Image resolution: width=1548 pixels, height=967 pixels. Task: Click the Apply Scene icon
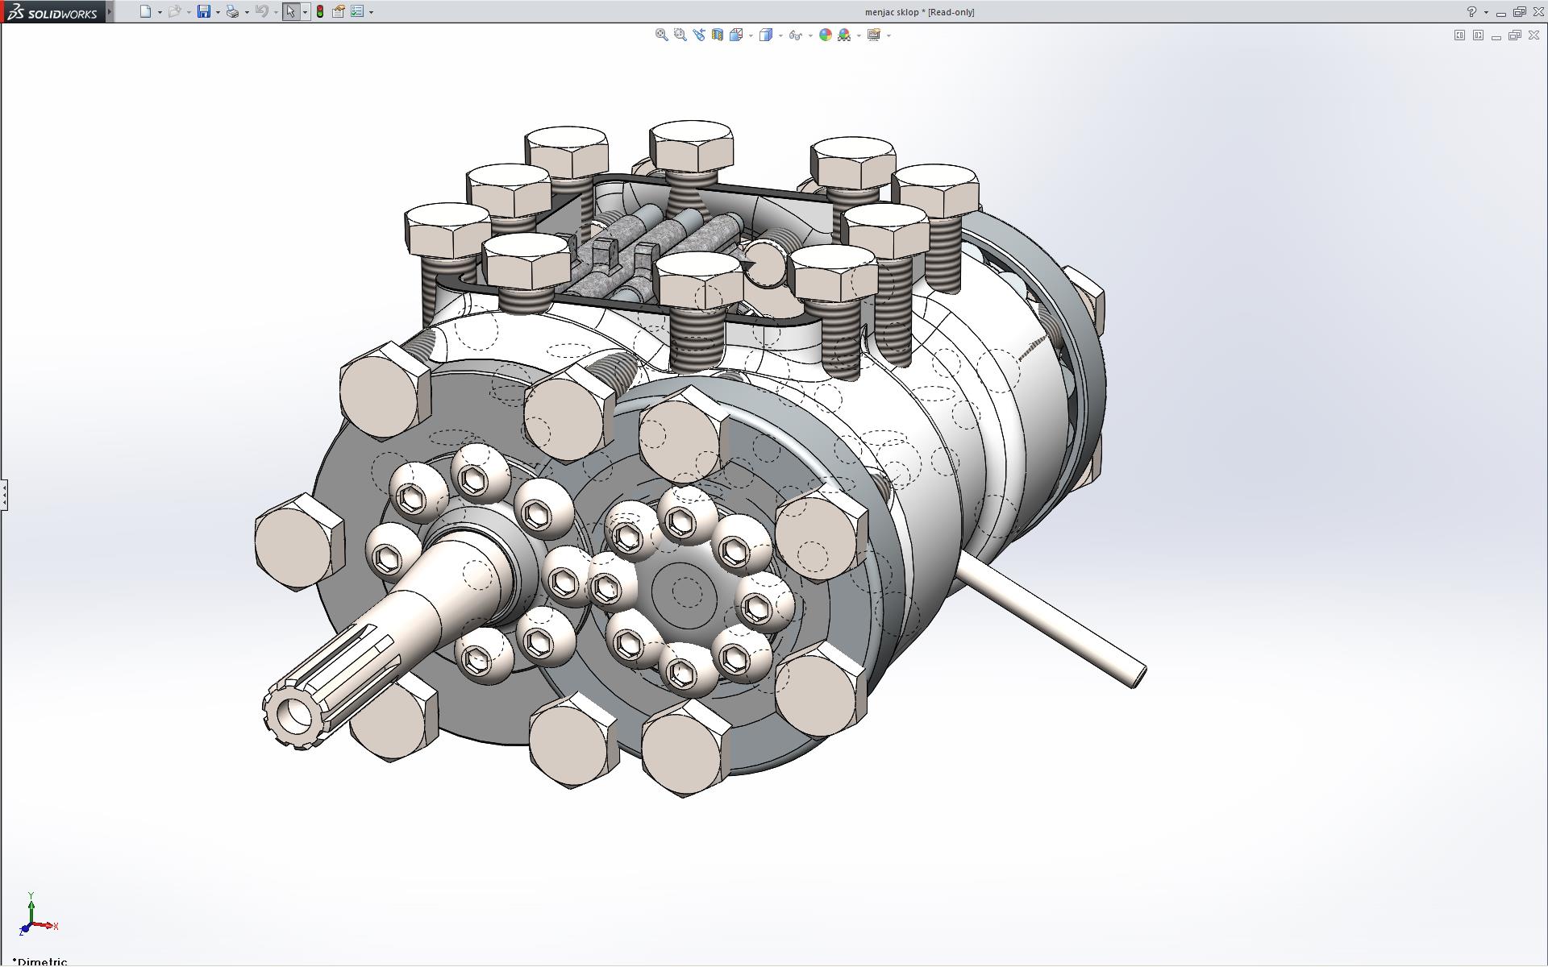click(844, 35)
